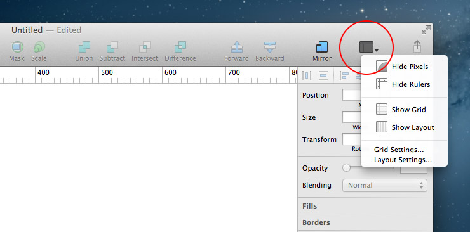Click the Show Layout menu icon

pyautogui.click(x=382, y=127)
